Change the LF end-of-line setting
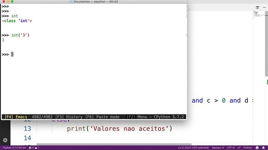 pos(239,148)
